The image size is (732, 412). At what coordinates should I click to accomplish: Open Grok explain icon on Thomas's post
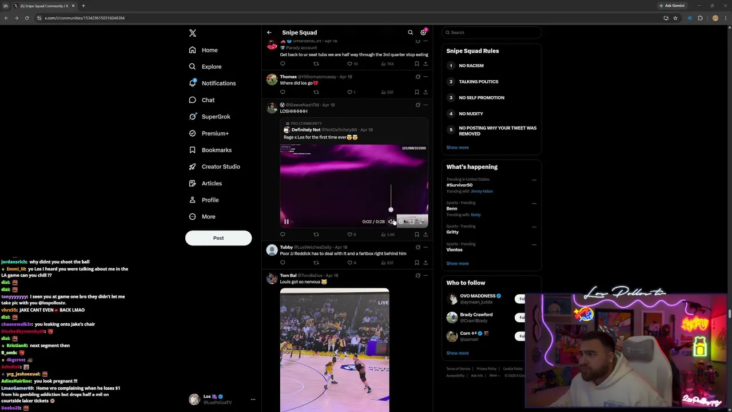tap(417, 77)
